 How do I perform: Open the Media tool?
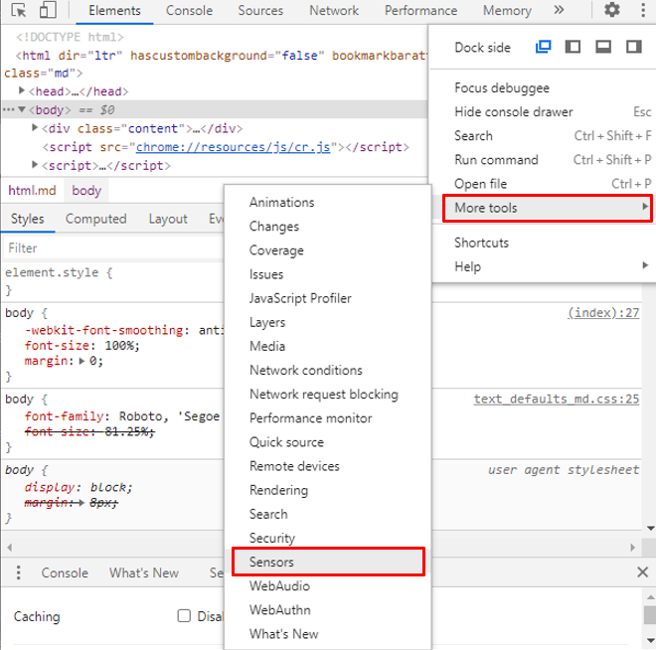click(328, 346)
